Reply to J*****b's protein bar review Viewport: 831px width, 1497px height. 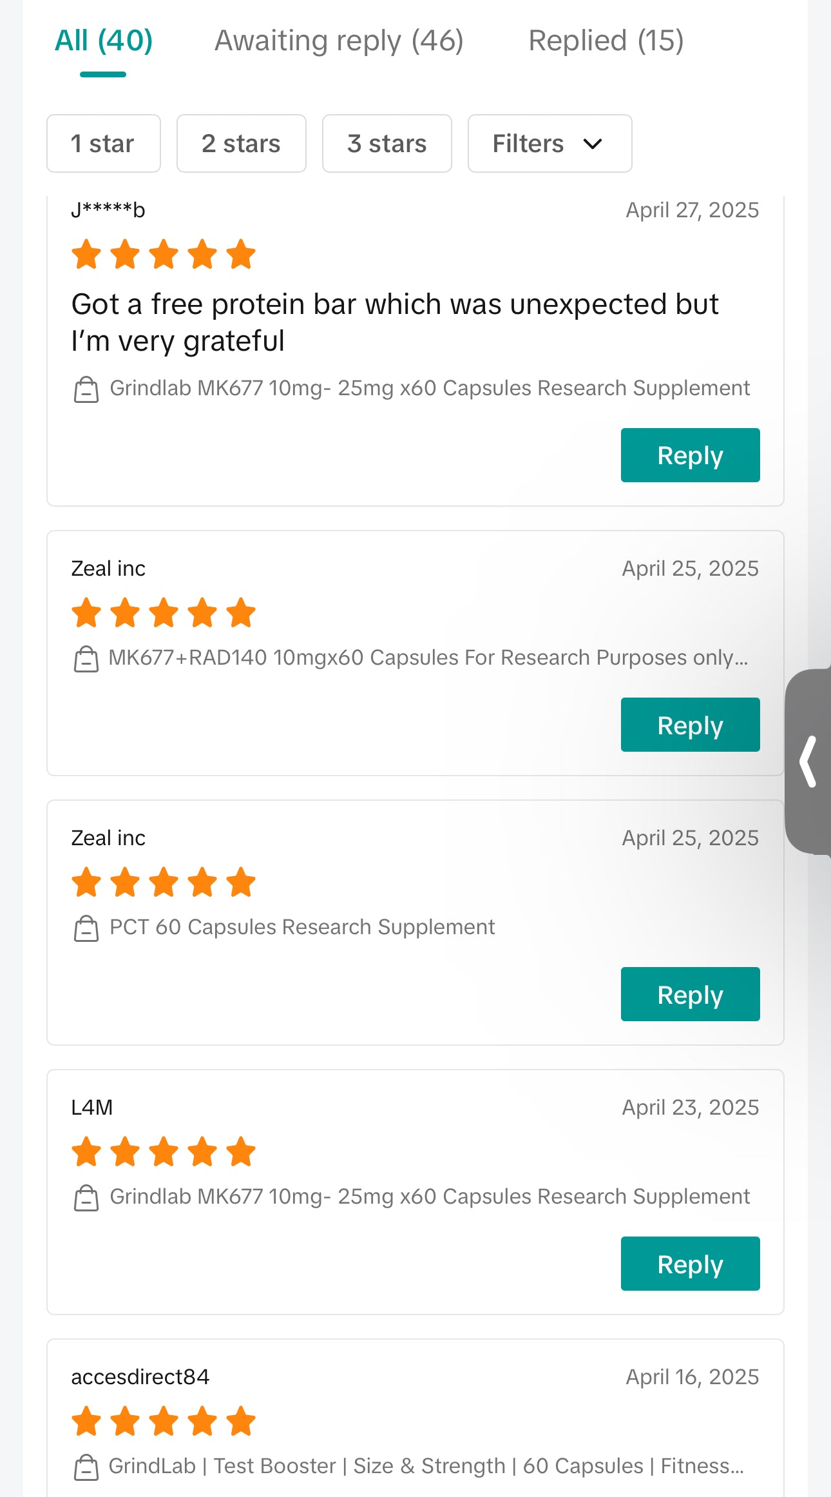coord(690,455)
